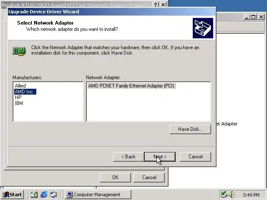Switch to Computer Management taskbar button

[98, 195]
